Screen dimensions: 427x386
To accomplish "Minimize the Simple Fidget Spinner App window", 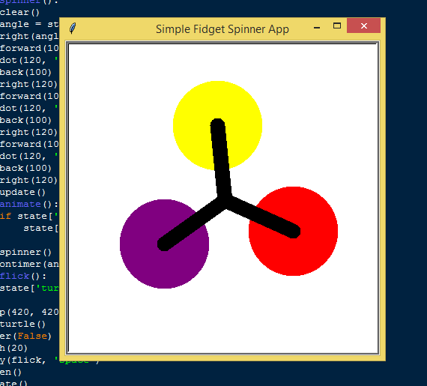I will [317, 27].
